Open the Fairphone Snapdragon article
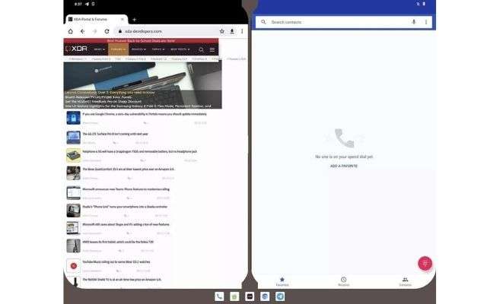The height and width of the screenshot is (304, 487). [140, 152]
